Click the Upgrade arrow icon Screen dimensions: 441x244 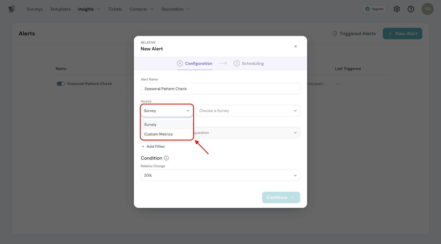pos(367,9)
